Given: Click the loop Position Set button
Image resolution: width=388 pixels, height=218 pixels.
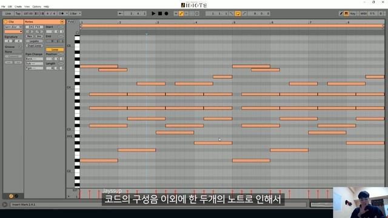Looking at the screenshot, I should [61, 54].
